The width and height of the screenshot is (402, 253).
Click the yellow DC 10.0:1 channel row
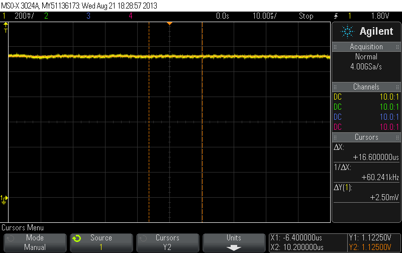(366, 97)
